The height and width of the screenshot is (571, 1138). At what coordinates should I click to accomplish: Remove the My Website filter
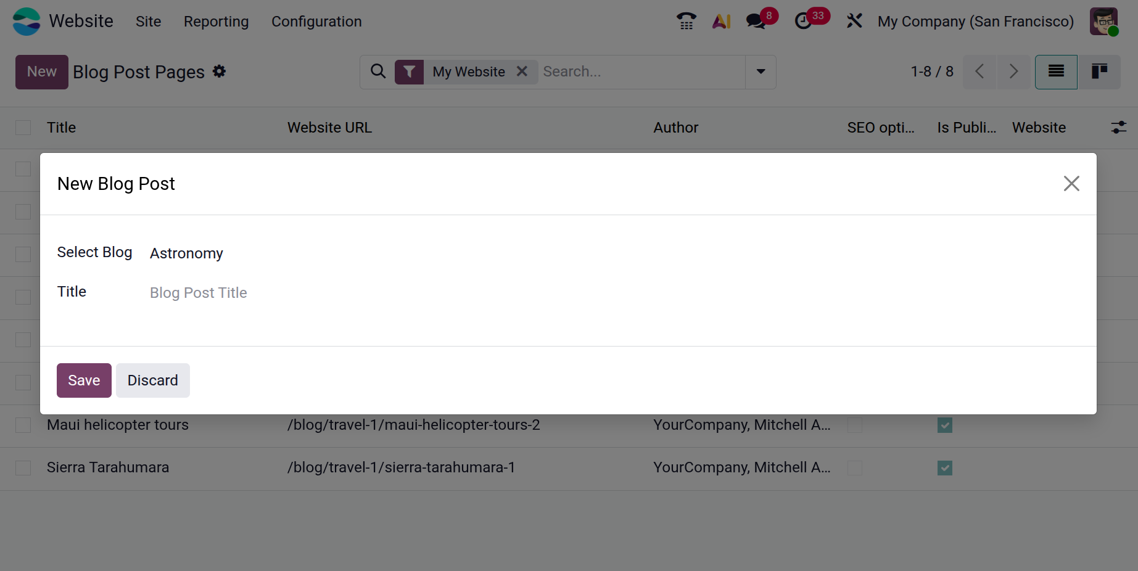click(x=522, y=72)
